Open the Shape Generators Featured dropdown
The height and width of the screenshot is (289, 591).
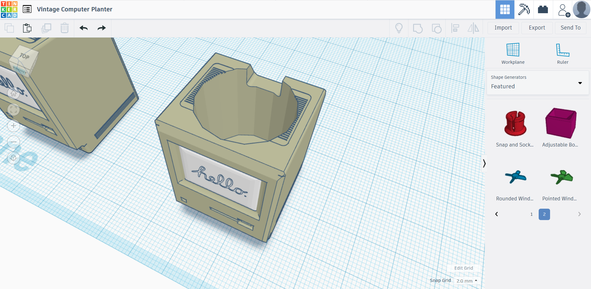pyautogui.click(x=538, y=82)
